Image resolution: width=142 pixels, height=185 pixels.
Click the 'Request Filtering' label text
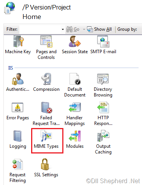(17, 177)
